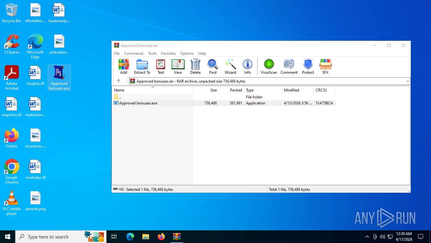The height and width of the screenshot is (243, 431).
Task: Select the Adobe Acrobat desktop shortcut
Action: point(12,78)
